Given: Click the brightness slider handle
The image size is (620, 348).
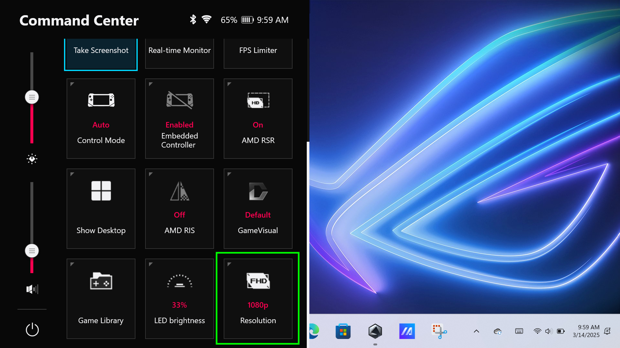Looking at the screenshot, I should [x=32, y=97].
